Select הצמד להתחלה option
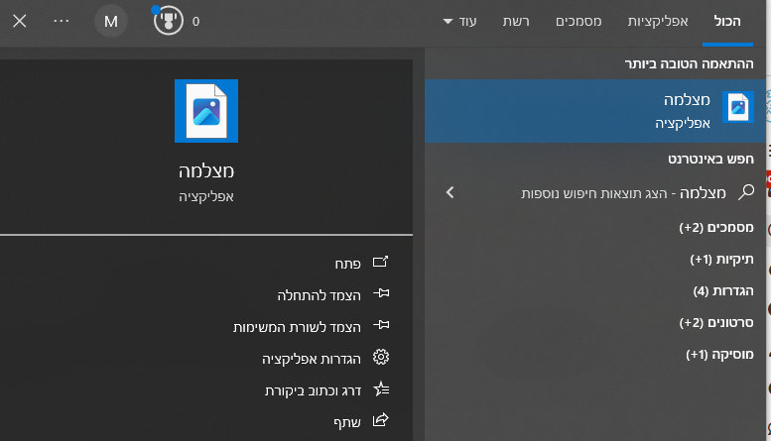This screenshot has width=771, height=441. pos(320,295)
